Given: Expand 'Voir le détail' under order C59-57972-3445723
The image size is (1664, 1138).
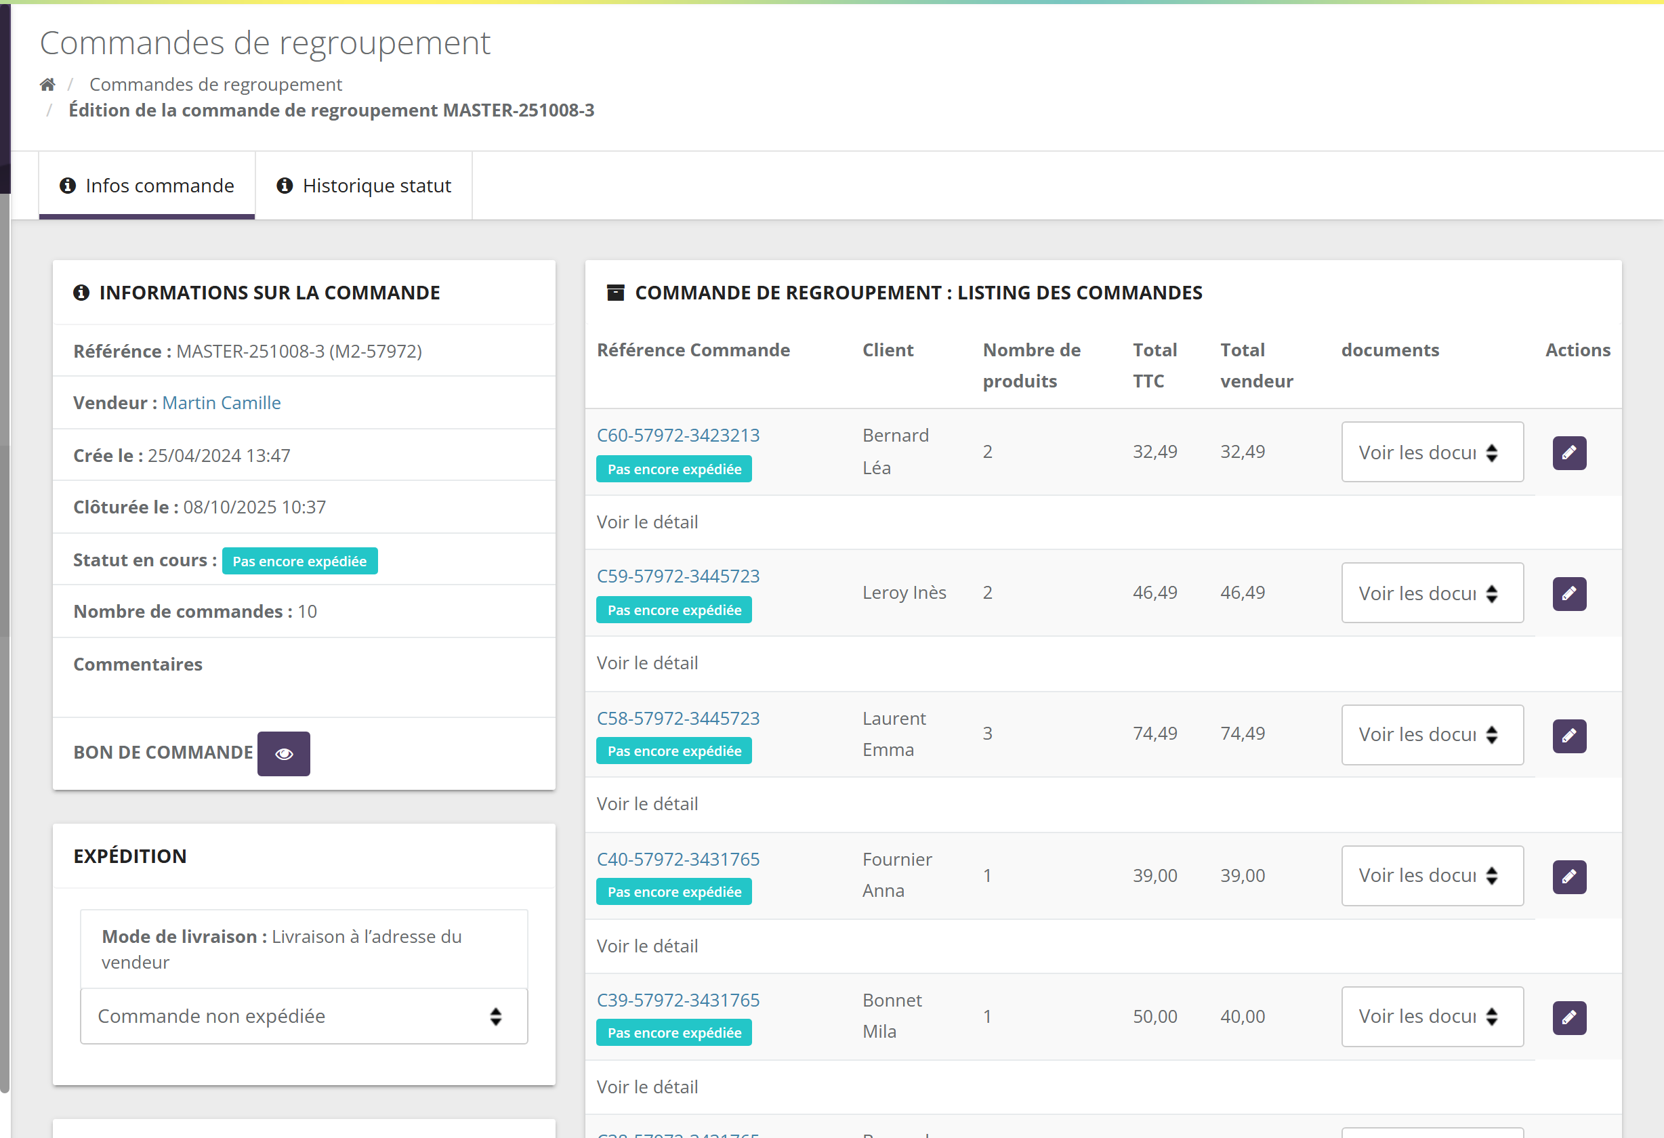Looking at the screenshot, I should 647,663.
